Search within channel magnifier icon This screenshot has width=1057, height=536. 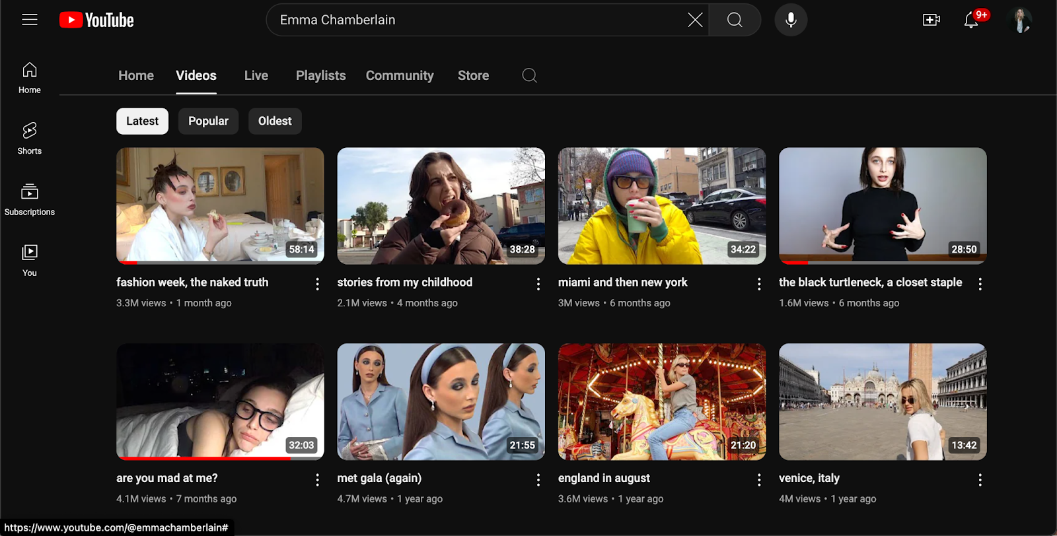coord(529,75)
